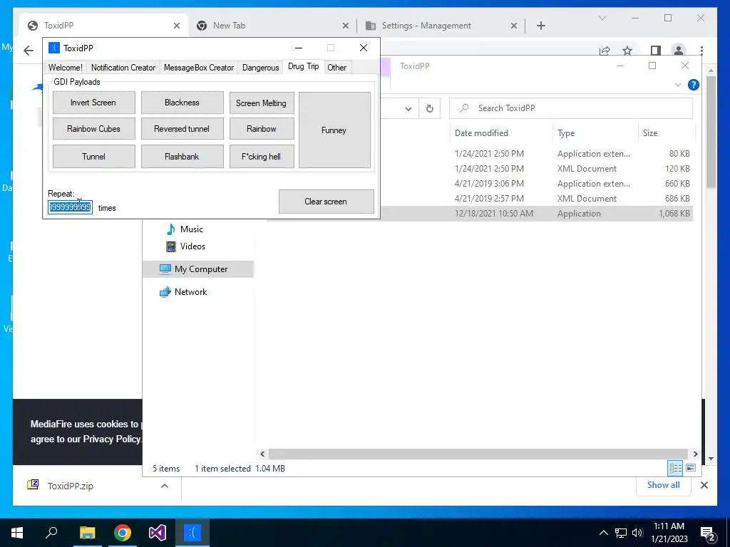
Task: Open the Windows Start menu
Action: point(17,533)
